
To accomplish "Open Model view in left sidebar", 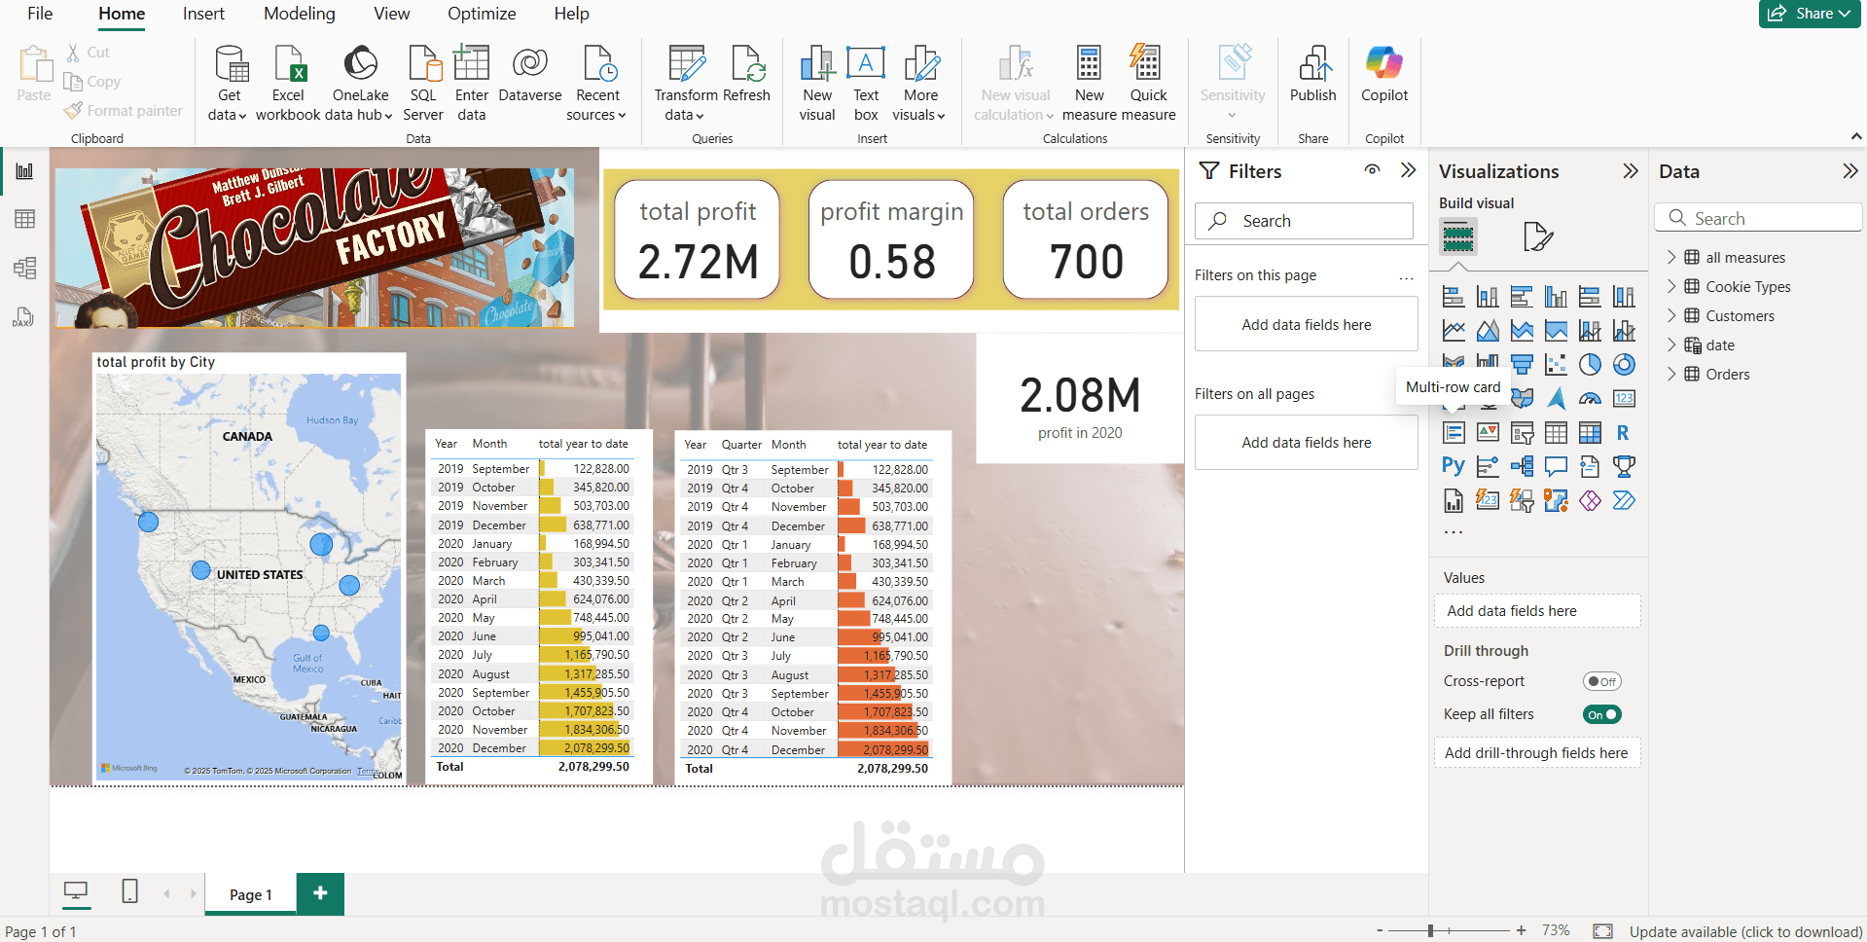I will click(24, 268).
